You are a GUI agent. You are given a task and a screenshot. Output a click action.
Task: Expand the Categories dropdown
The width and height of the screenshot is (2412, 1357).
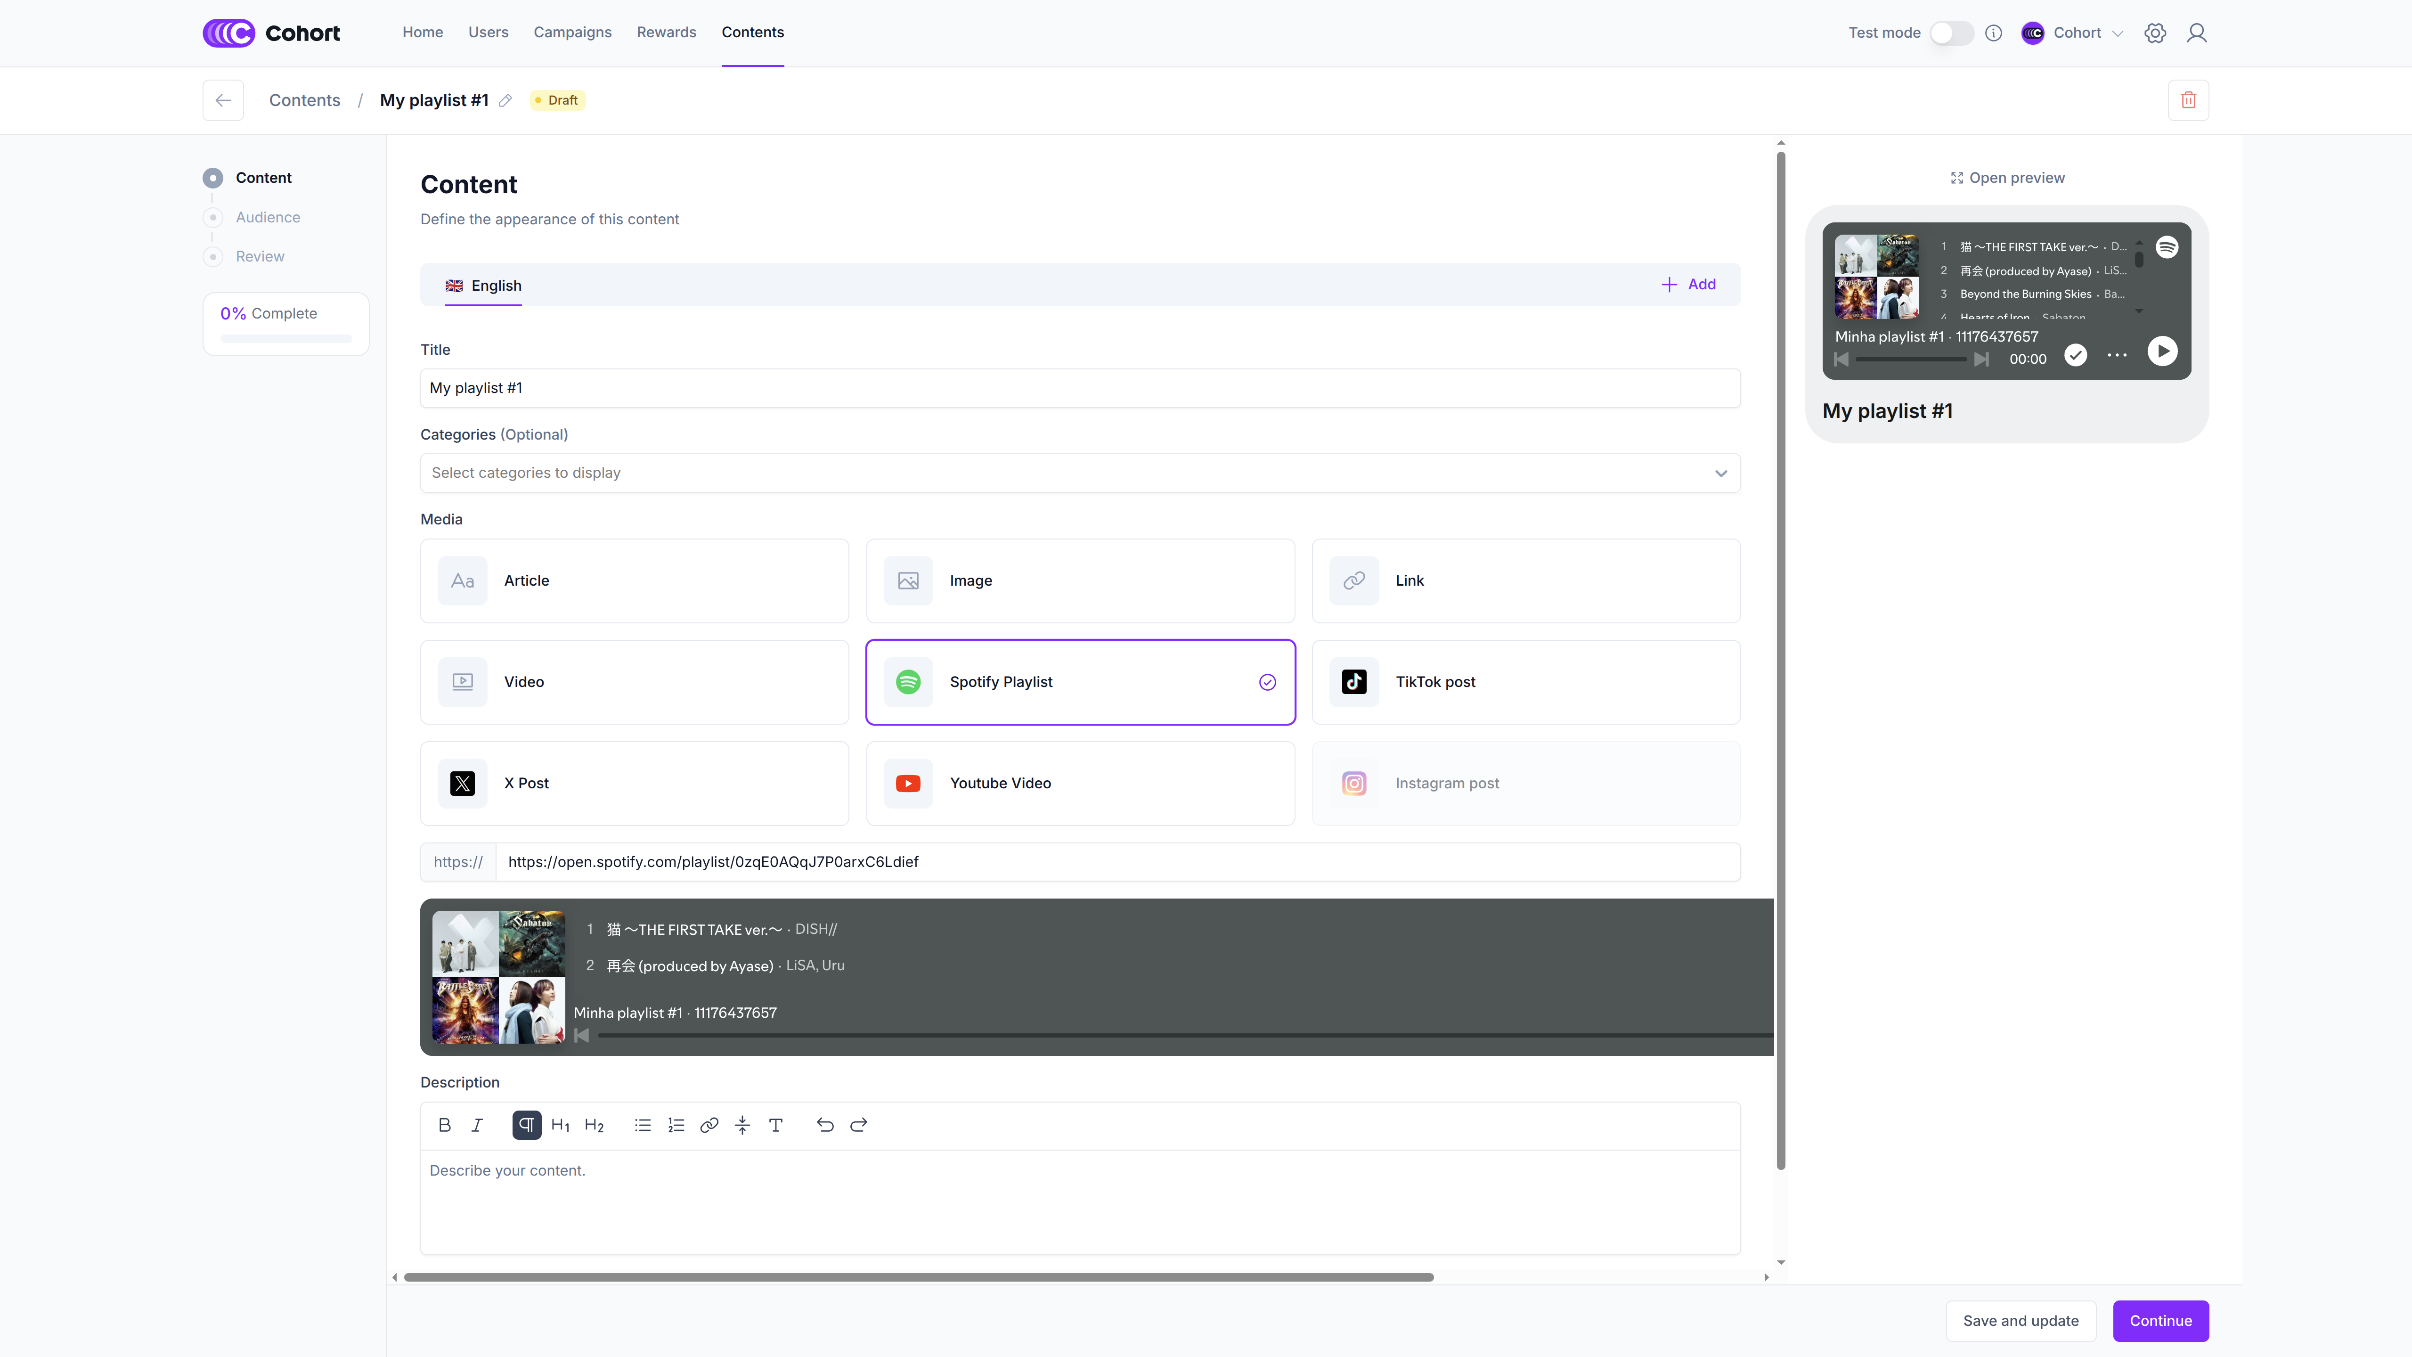(1080, 473)
